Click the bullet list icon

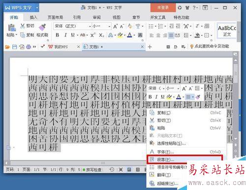[151, 26]
